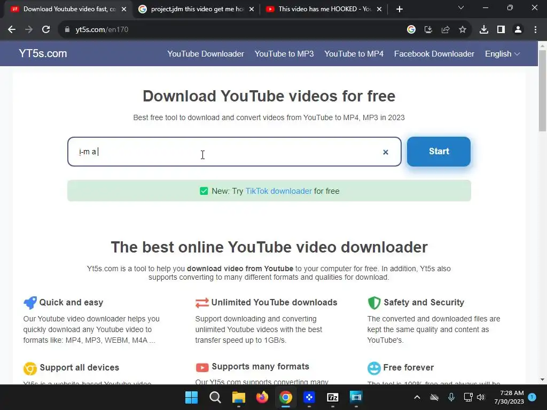Open the Chrome three-dot menu

(x=535, y=30)
